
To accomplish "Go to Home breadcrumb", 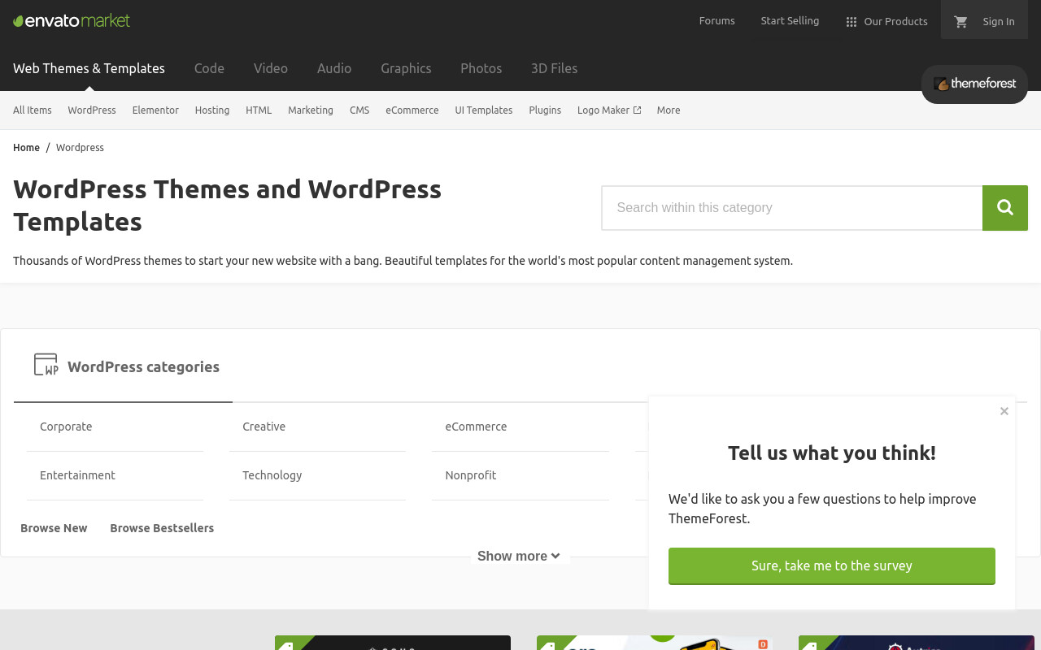I will [26, 148].
